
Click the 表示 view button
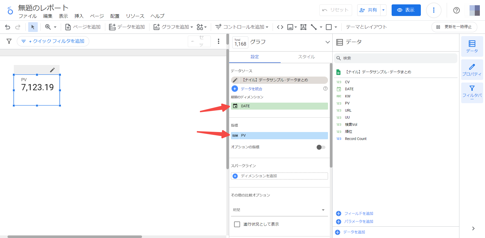406,10
